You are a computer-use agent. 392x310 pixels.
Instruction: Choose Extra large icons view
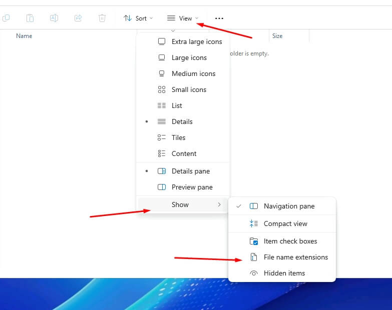pos(183,41)
